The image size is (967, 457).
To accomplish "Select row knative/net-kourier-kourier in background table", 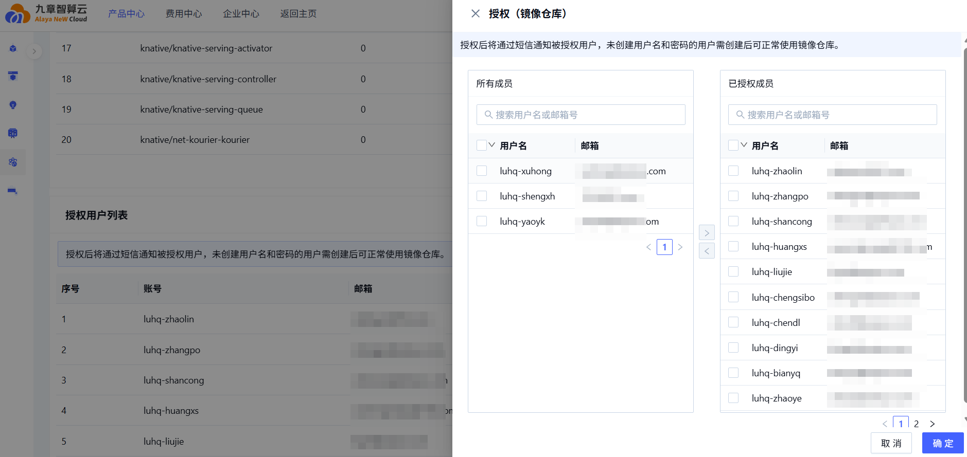I will point(254,140).
